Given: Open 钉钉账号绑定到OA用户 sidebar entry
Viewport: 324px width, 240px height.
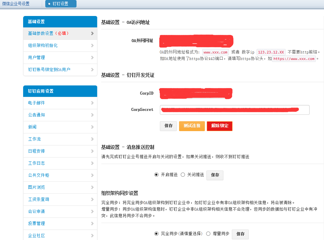Looking at the screenshot, I should click(x=60, y=69).
